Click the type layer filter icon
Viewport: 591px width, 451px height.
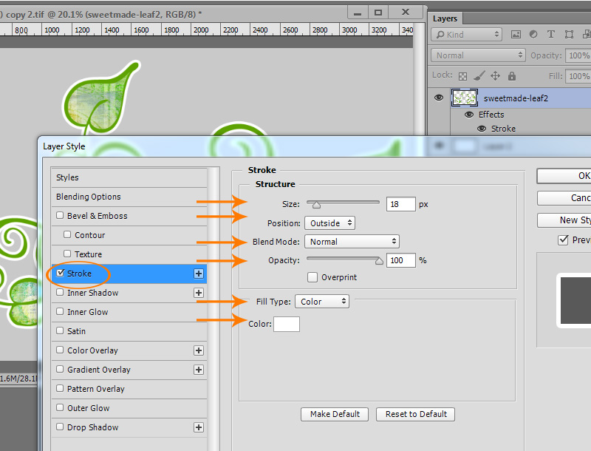click(x=550, y=34)
